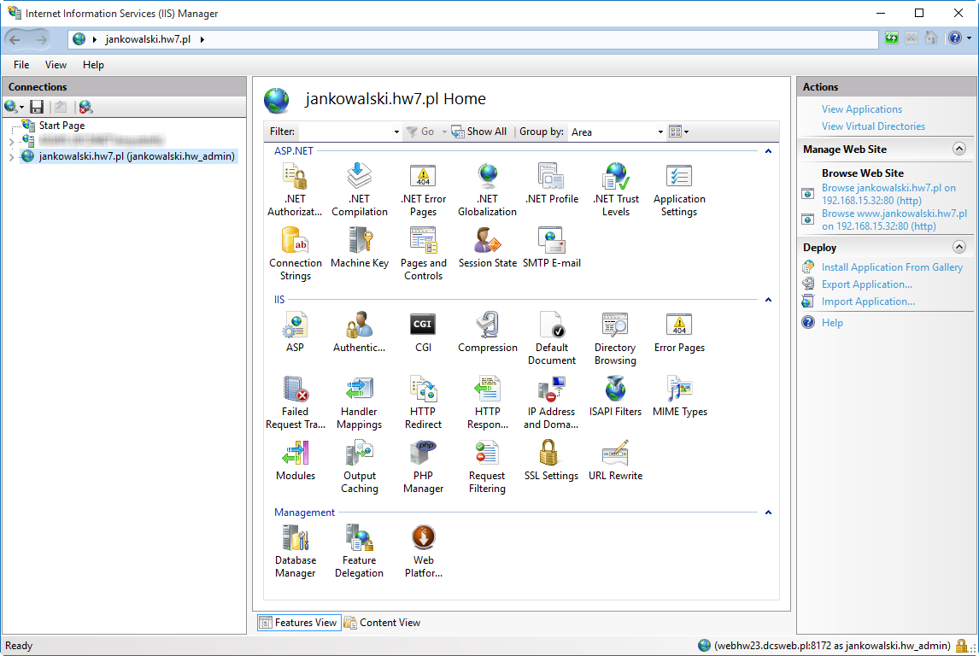979x656 pixels.
Task: Open Database Manager feature
Action: 296,551
